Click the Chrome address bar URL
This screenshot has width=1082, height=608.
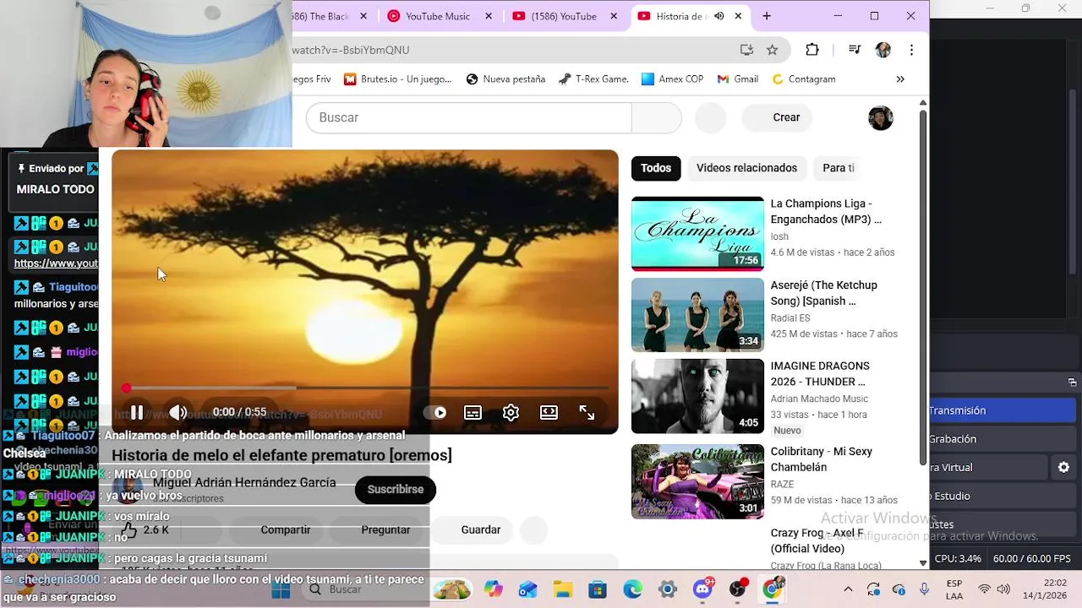(351, 50)
